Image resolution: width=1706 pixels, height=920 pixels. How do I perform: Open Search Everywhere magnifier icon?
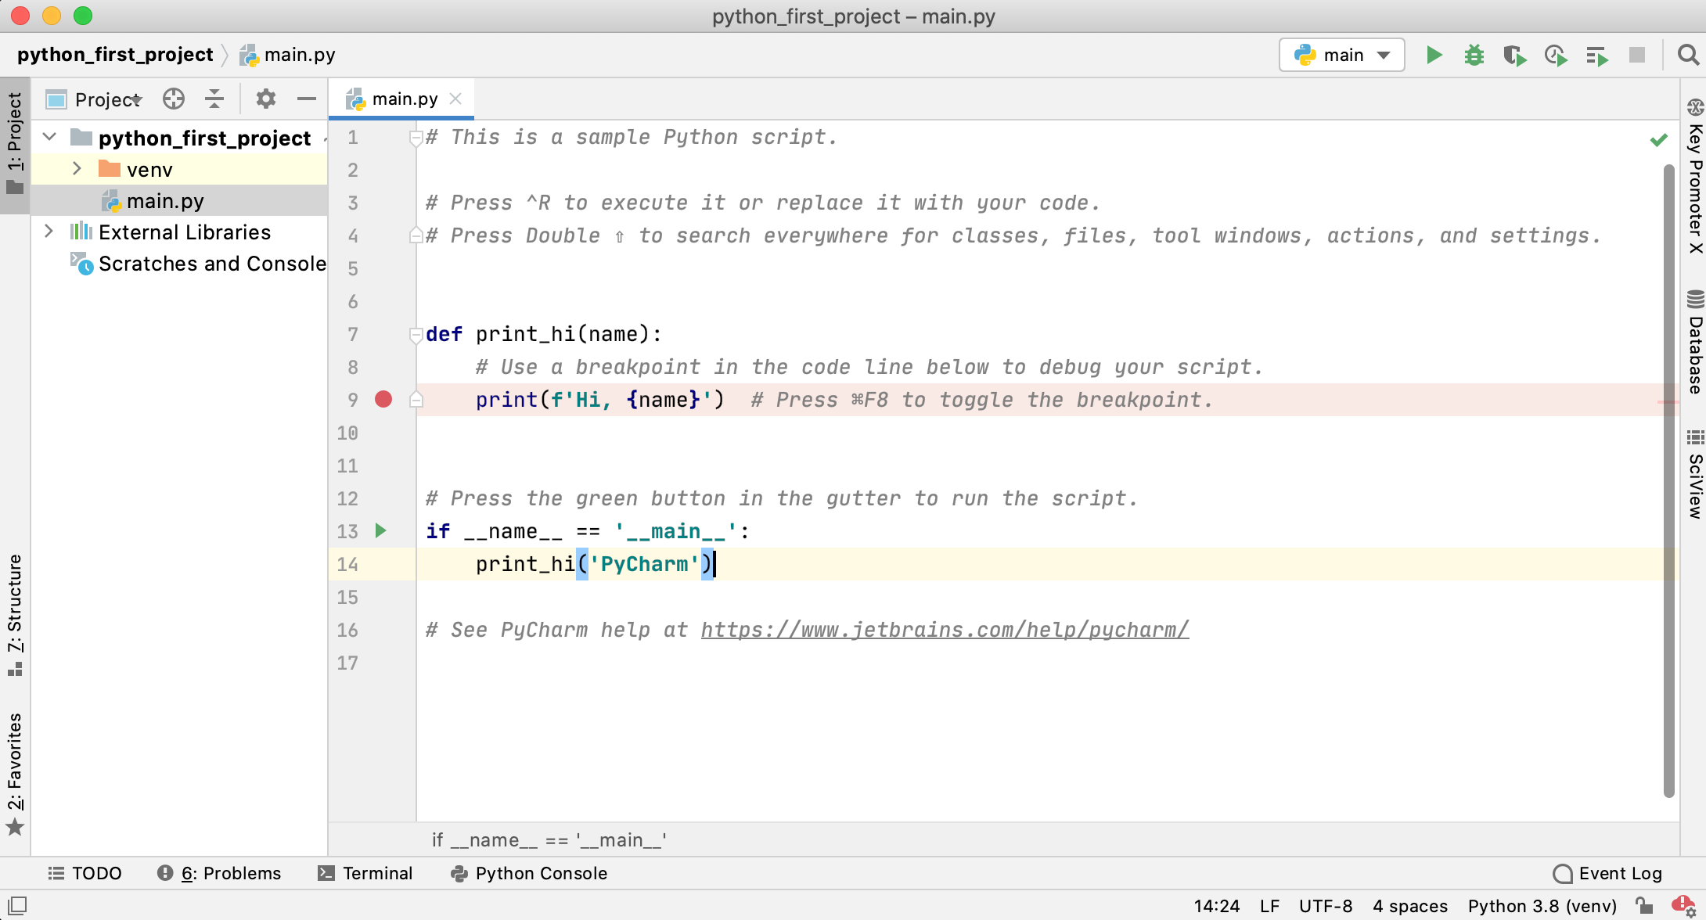pos(1688,55)
